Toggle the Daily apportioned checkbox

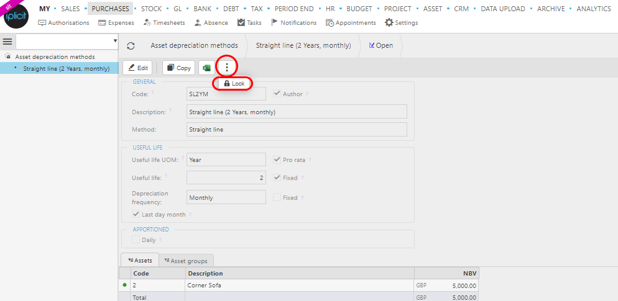(136, 240)
